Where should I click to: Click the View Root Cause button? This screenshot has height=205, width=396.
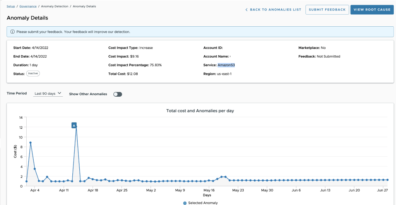tap(372, 10)
